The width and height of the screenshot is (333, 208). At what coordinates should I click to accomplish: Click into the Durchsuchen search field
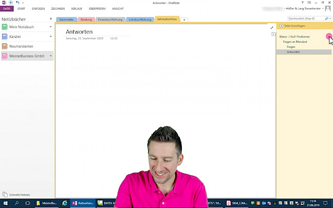pyautogui.click(x=299, y=18)
